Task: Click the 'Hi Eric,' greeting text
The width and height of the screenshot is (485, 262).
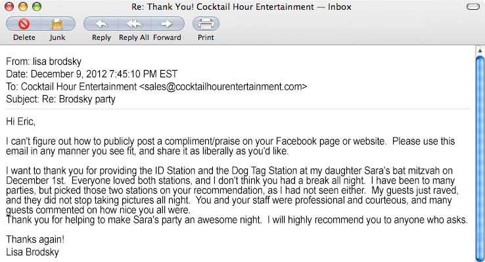Action: (20, 121)
